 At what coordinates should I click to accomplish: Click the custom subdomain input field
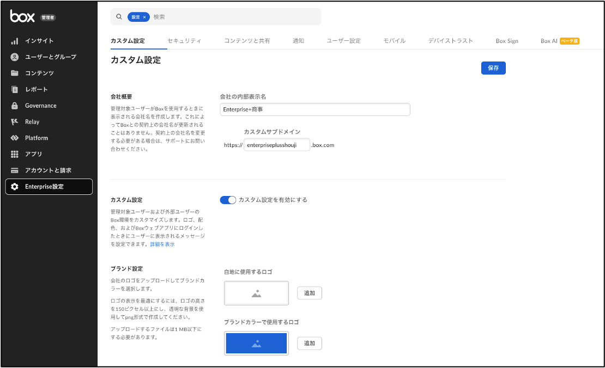pos(277,145)
